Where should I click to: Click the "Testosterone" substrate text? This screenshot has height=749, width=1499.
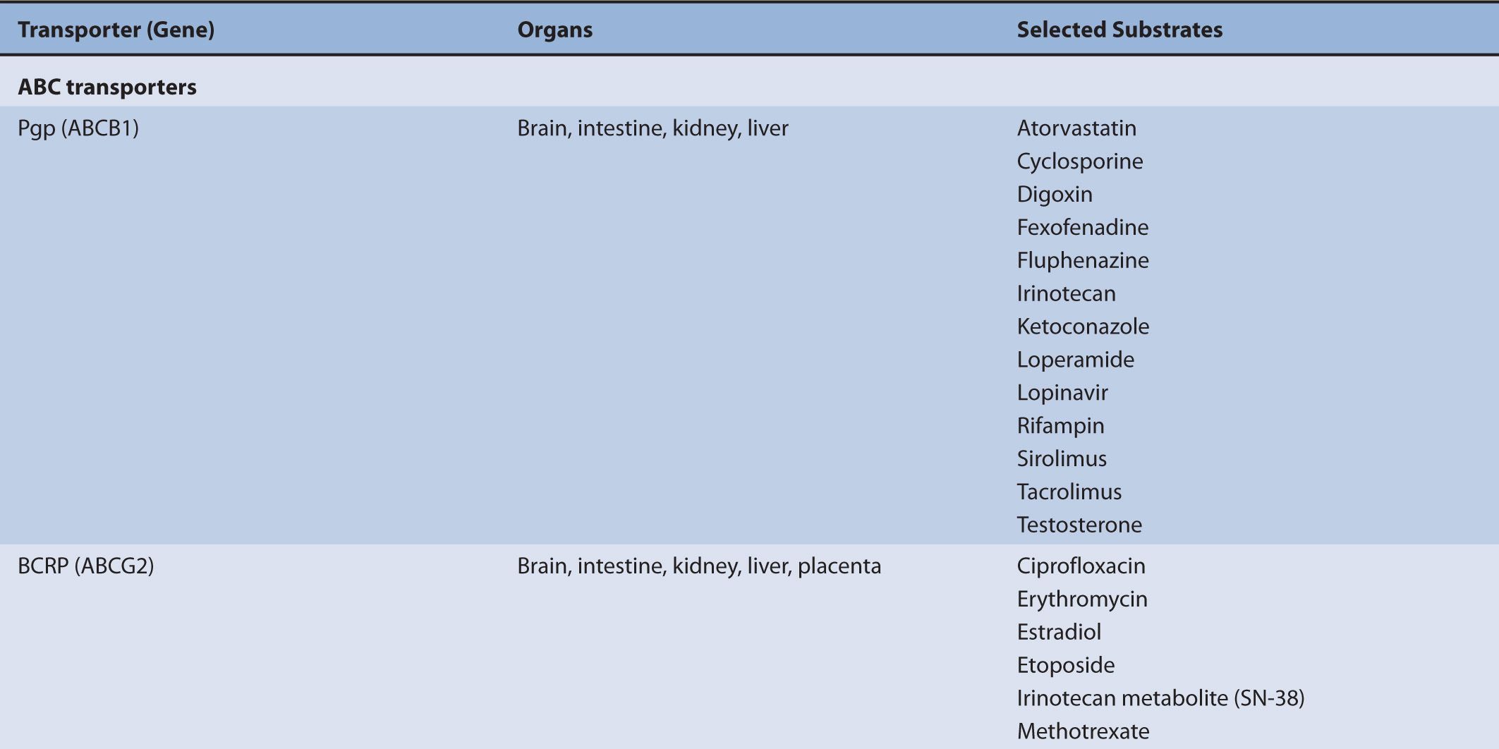[1079, 525]
